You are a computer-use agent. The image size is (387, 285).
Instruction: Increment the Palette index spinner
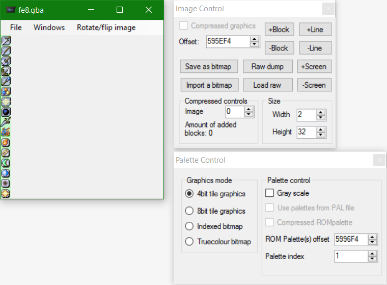tap(373, 253)
